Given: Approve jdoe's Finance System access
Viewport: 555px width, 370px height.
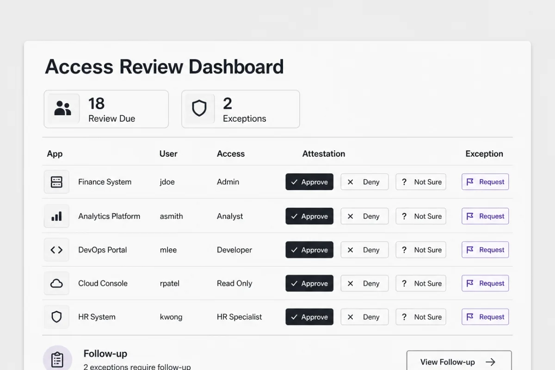Looking at the screenshot, I should 309,182.
